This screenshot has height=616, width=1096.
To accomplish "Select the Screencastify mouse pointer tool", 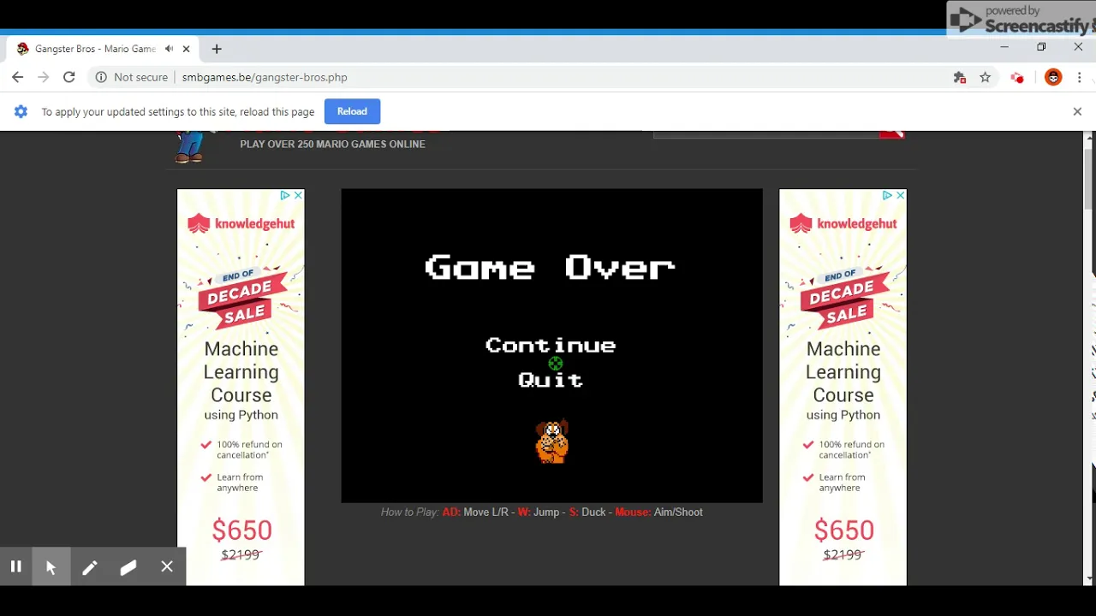I will tap(51, 567).
